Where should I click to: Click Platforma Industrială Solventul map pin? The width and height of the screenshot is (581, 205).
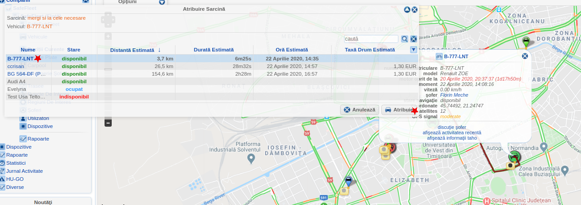click(251, 158)
